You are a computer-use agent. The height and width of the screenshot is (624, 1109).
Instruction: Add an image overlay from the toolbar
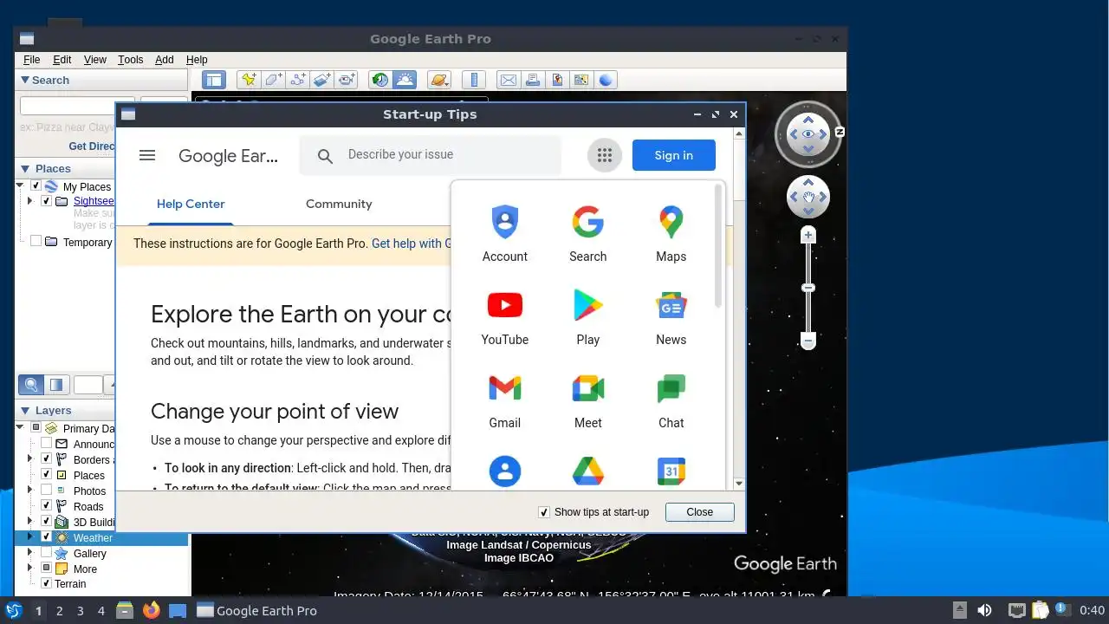322,80
